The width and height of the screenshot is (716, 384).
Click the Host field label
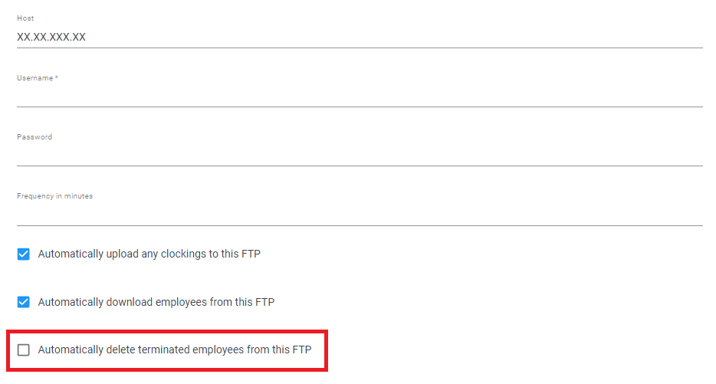[x=25, y=18]
